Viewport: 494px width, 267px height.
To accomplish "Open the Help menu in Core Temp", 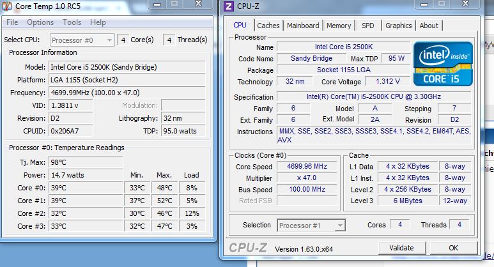I will coord(98,22).
